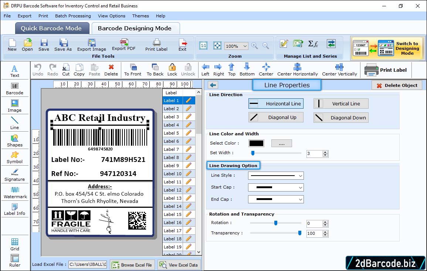
Task: Select the Shapes tool
Action: [15, 141]
